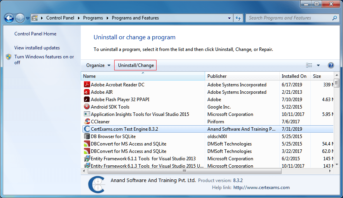
Task: Click the Adobe Acrobat Reader DC icon
Action: pos(87,84)
